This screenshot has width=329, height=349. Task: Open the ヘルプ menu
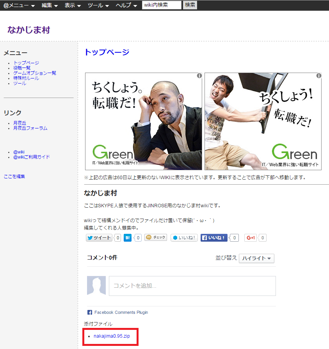(126, 5)
